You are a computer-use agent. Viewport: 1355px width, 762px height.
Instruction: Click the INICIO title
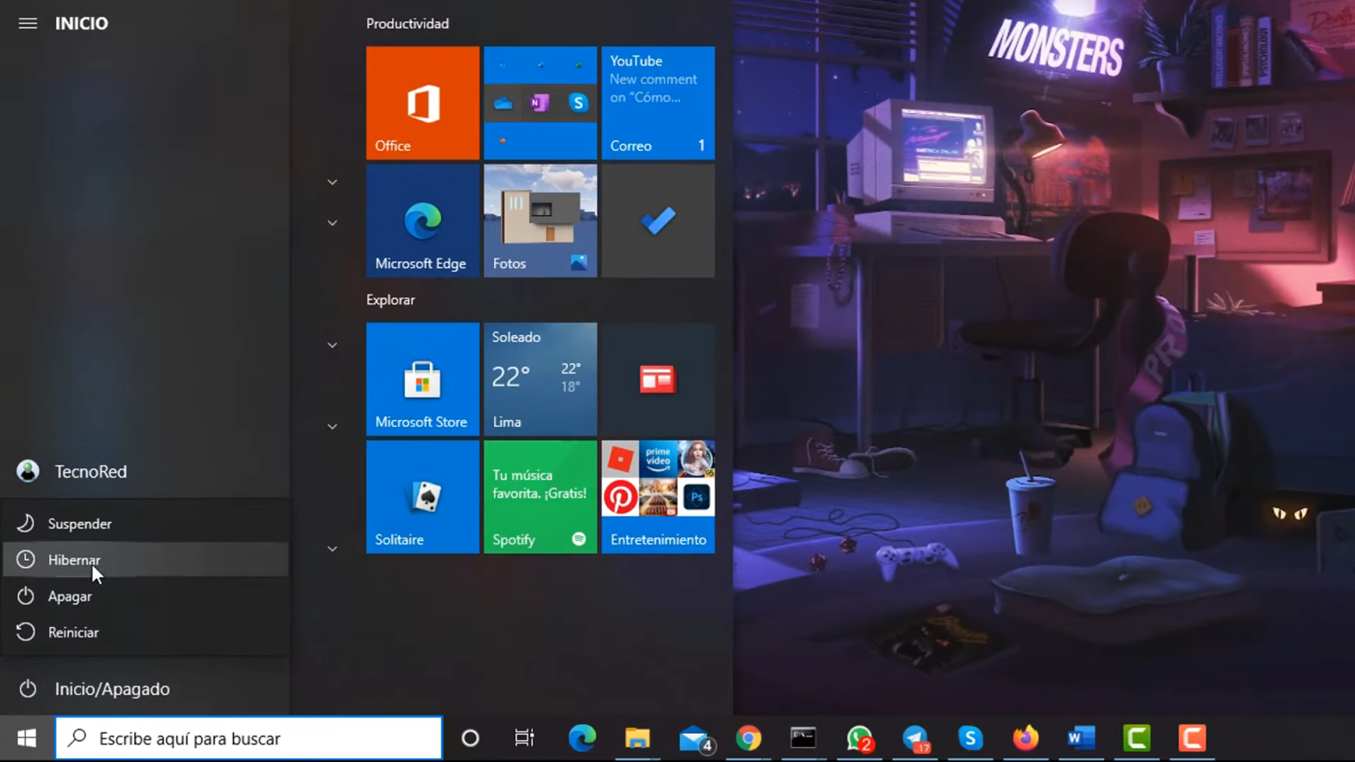click(82, 24)
